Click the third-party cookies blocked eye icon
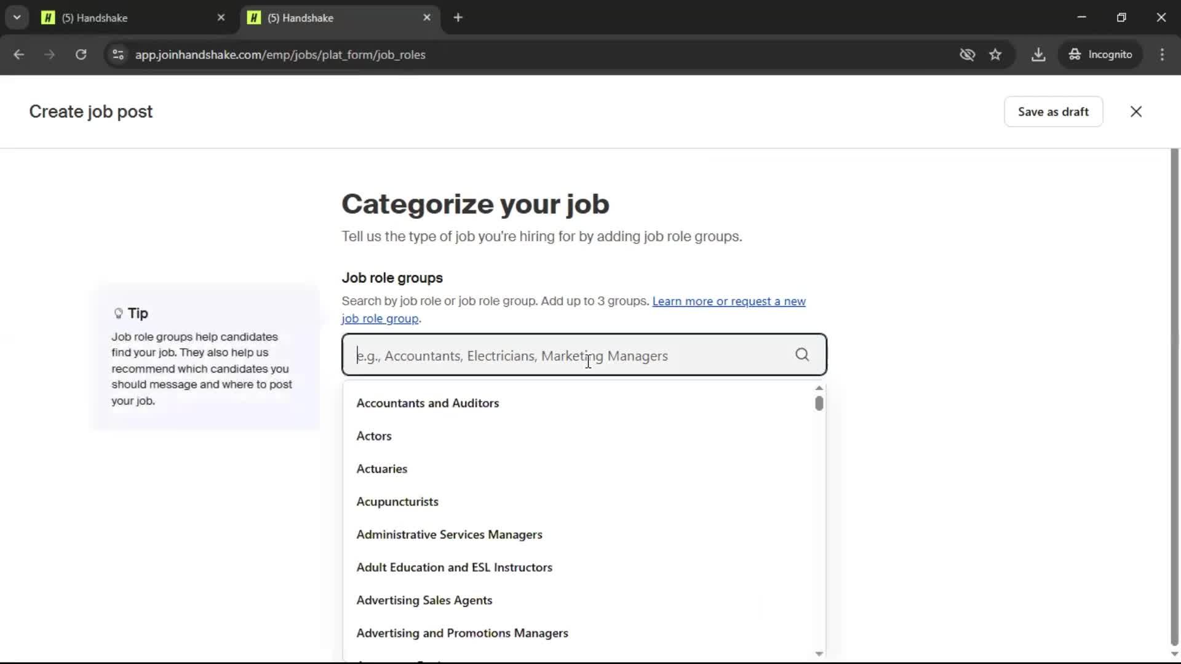Viewport: 1181px width, 664px height. (967, 55)
